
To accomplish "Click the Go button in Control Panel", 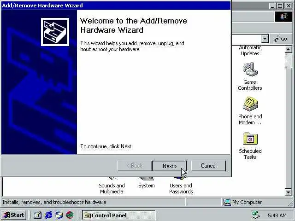I will 281,39.
